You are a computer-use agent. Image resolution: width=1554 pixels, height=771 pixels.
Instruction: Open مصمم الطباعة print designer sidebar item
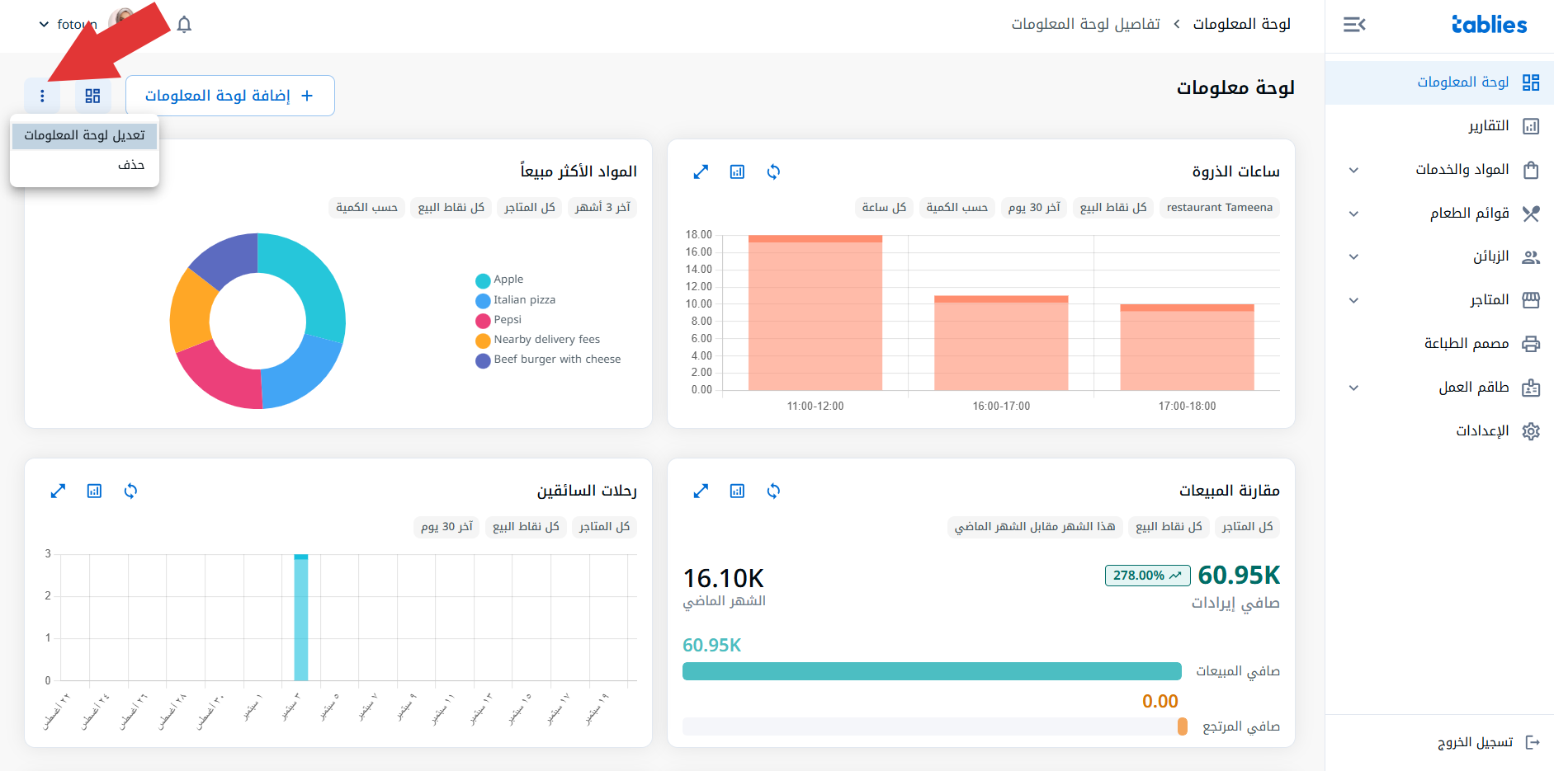pos(1439,344)
